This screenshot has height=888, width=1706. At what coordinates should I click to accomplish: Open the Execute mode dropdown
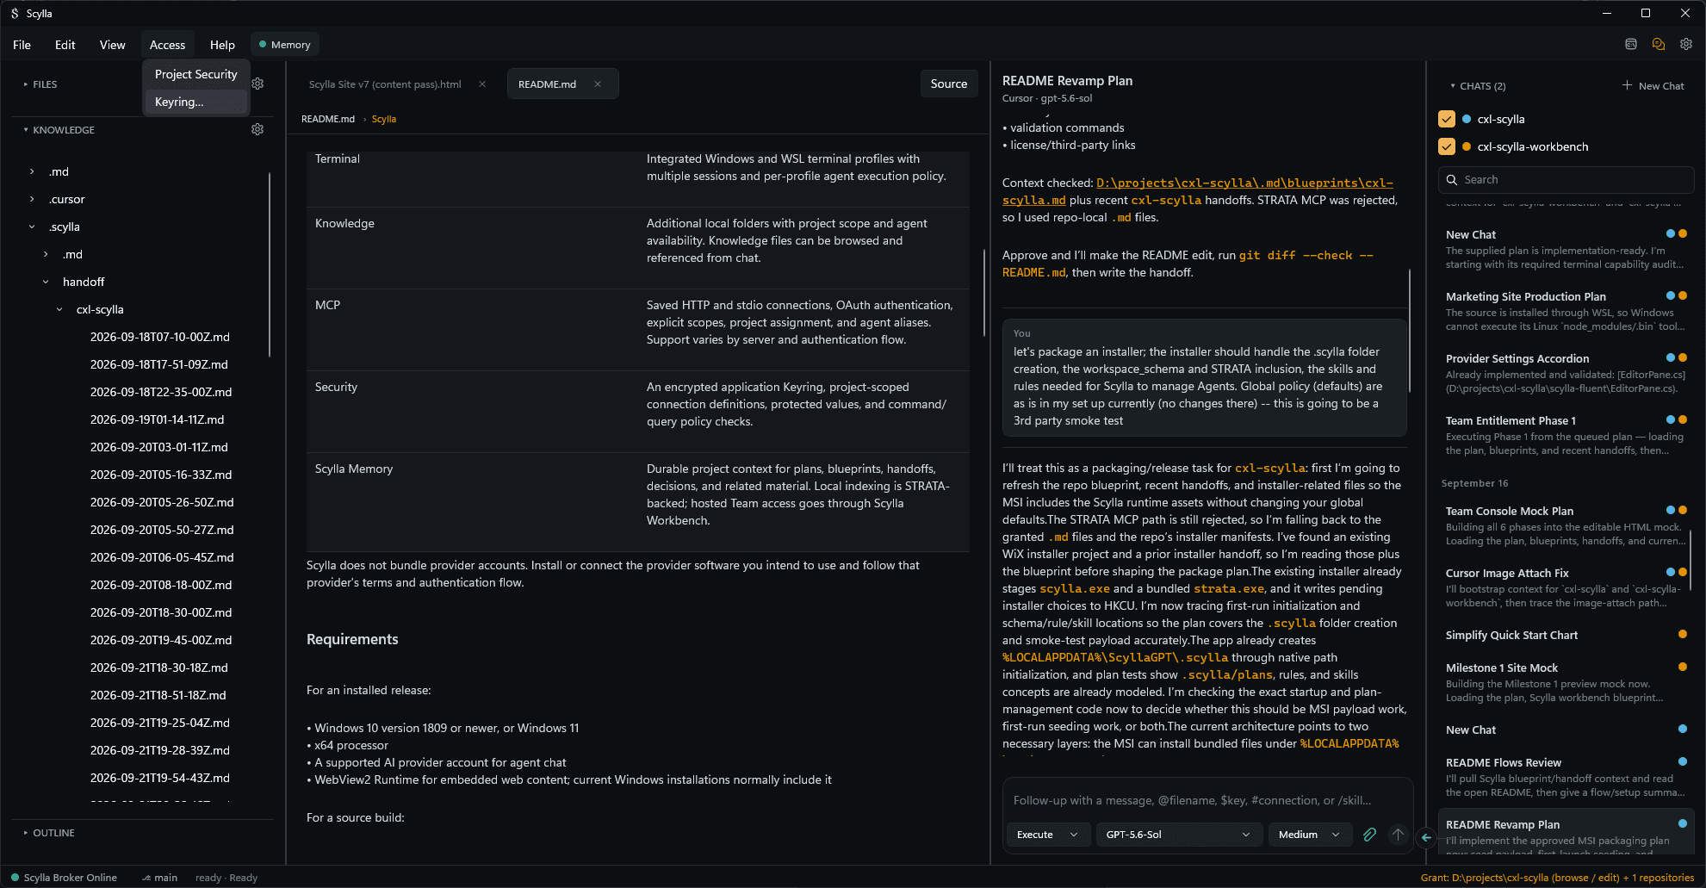click(1048, 835)
